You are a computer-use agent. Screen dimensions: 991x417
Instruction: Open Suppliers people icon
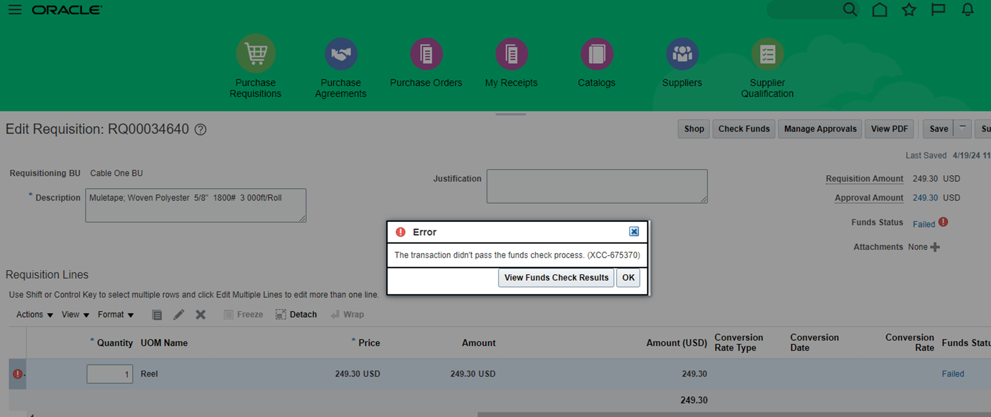[x=682, y=53]
